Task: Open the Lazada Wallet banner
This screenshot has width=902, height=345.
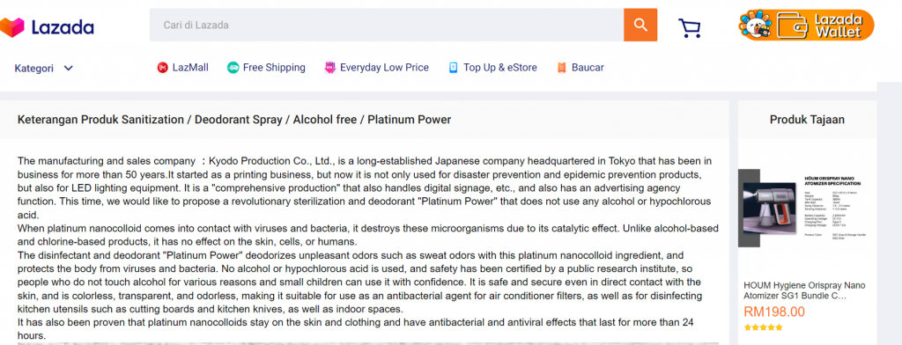Action: (807, 26)
